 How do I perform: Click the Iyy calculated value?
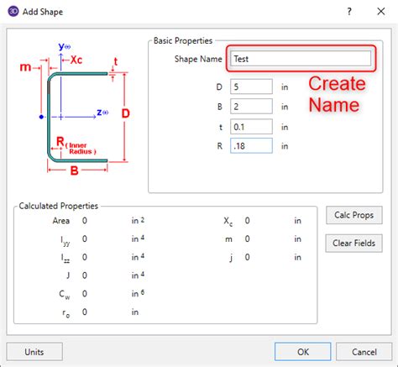tap(85, 239)
